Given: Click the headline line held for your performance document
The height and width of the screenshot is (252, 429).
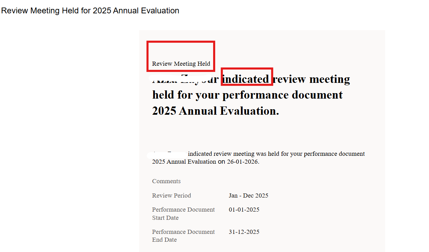Looking at the screenshot, I should 247,95.
